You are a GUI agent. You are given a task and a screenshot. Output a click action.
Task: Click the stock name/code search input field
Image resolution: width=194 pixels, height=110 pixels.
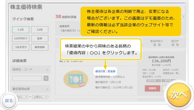pyautogui.click(x=27, y=78)
